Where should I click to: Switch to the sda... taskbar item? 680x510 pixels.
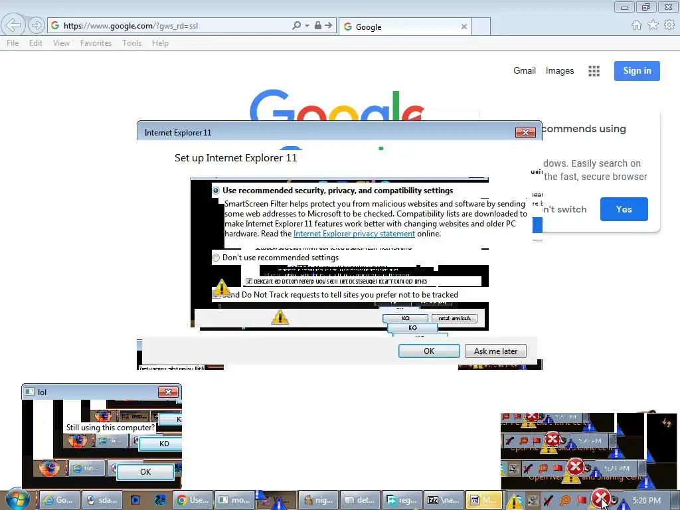[102, 500]
